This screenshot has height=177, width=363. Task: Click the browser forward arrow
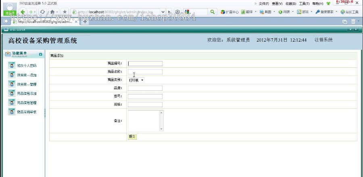click(31, 12)
